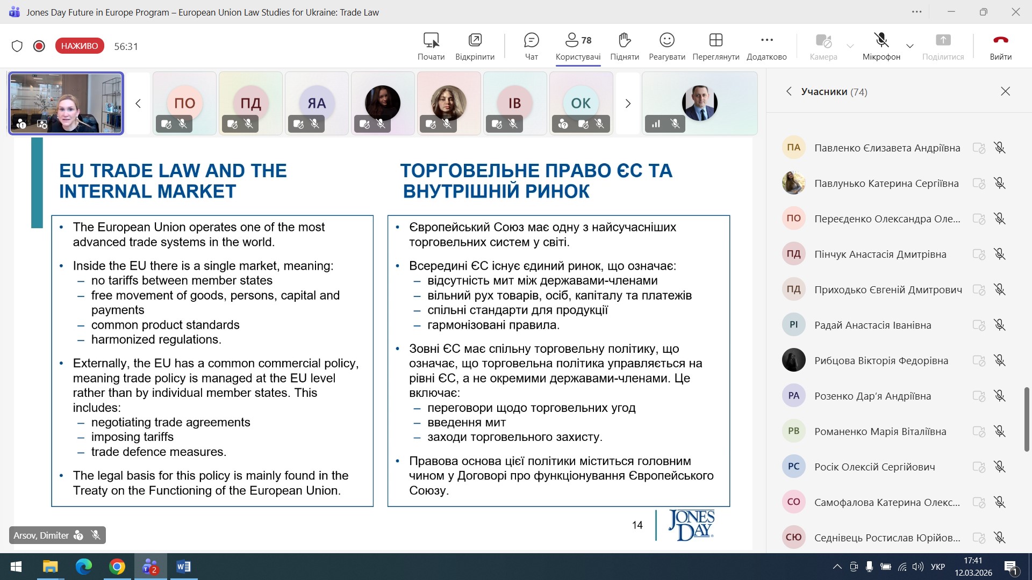Viewport: 1032px width, 580px height.
Task: Open the Користувачі participants tab
Action: pos(578,46)
